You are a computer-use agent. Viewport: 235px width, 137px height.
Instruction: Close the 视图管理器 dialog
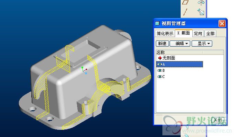click(x=222, y=23)
